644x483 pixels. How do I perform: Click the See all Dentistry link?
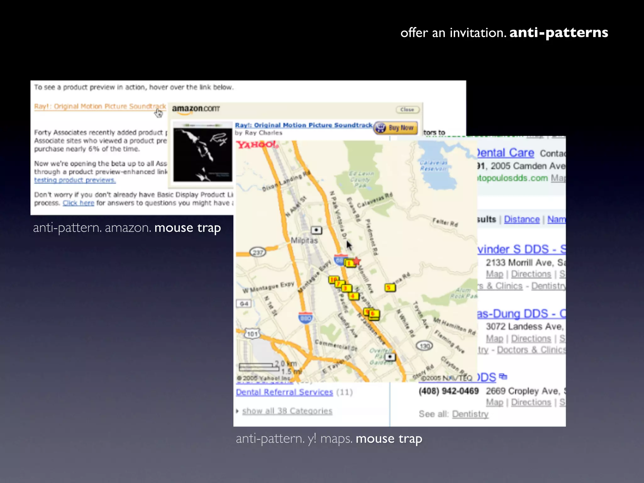470,414
